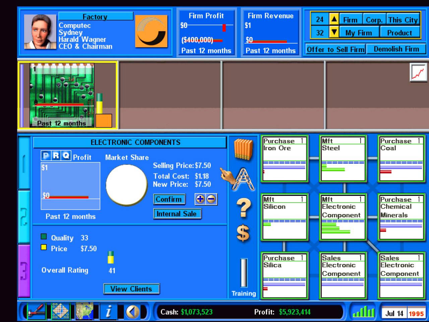Click the Jul 14 1995 date display

click(404, 314)
